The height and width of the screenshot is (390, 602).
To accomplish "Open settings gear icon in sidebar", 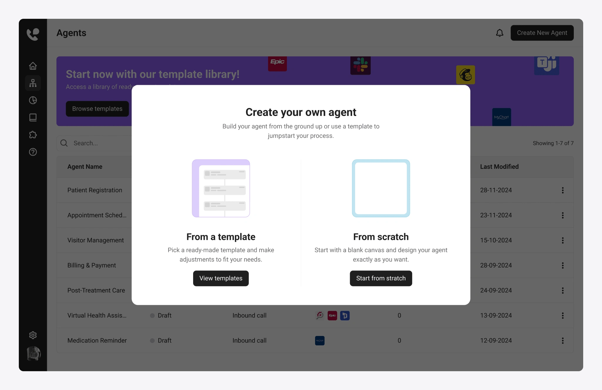I will pyautogui.click(x=33, y=335).
